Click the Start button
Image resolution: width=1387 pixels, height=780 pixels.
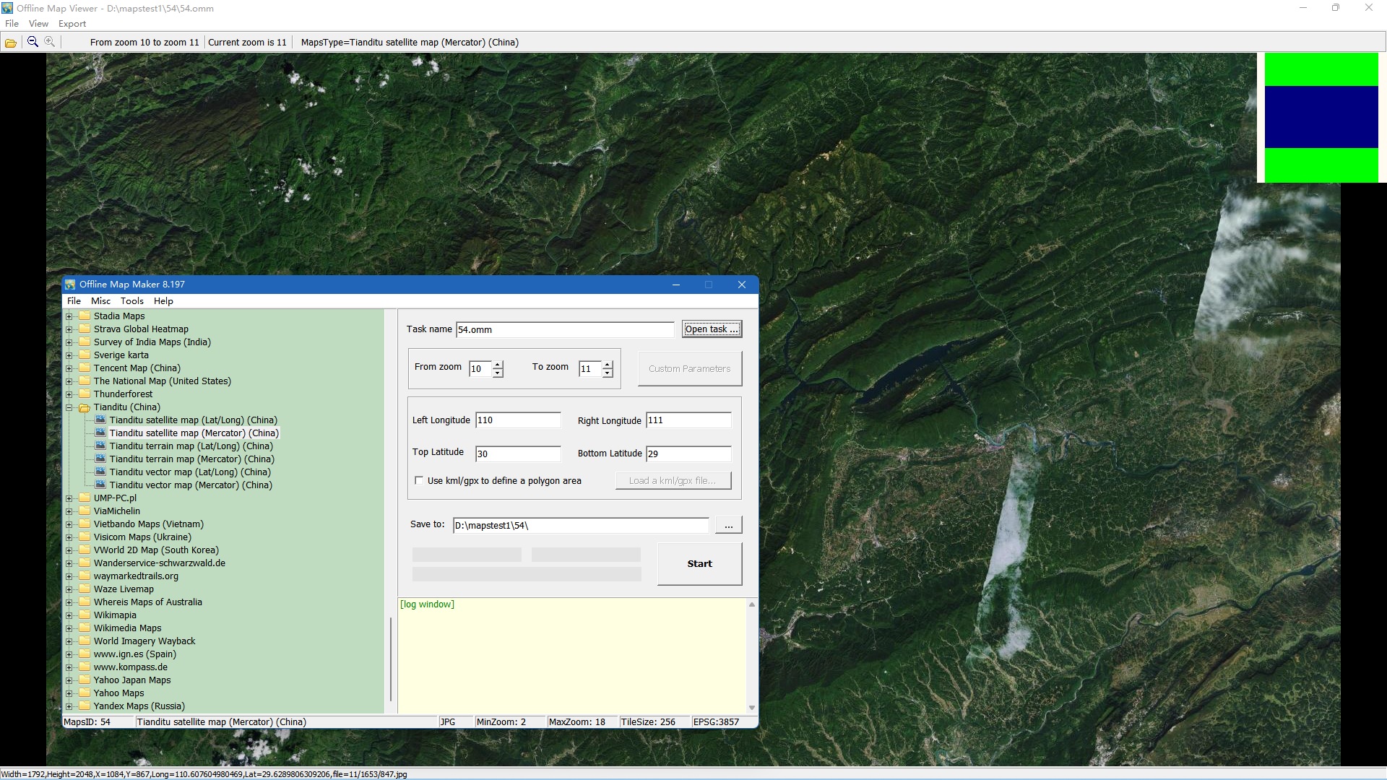(699, 563)
